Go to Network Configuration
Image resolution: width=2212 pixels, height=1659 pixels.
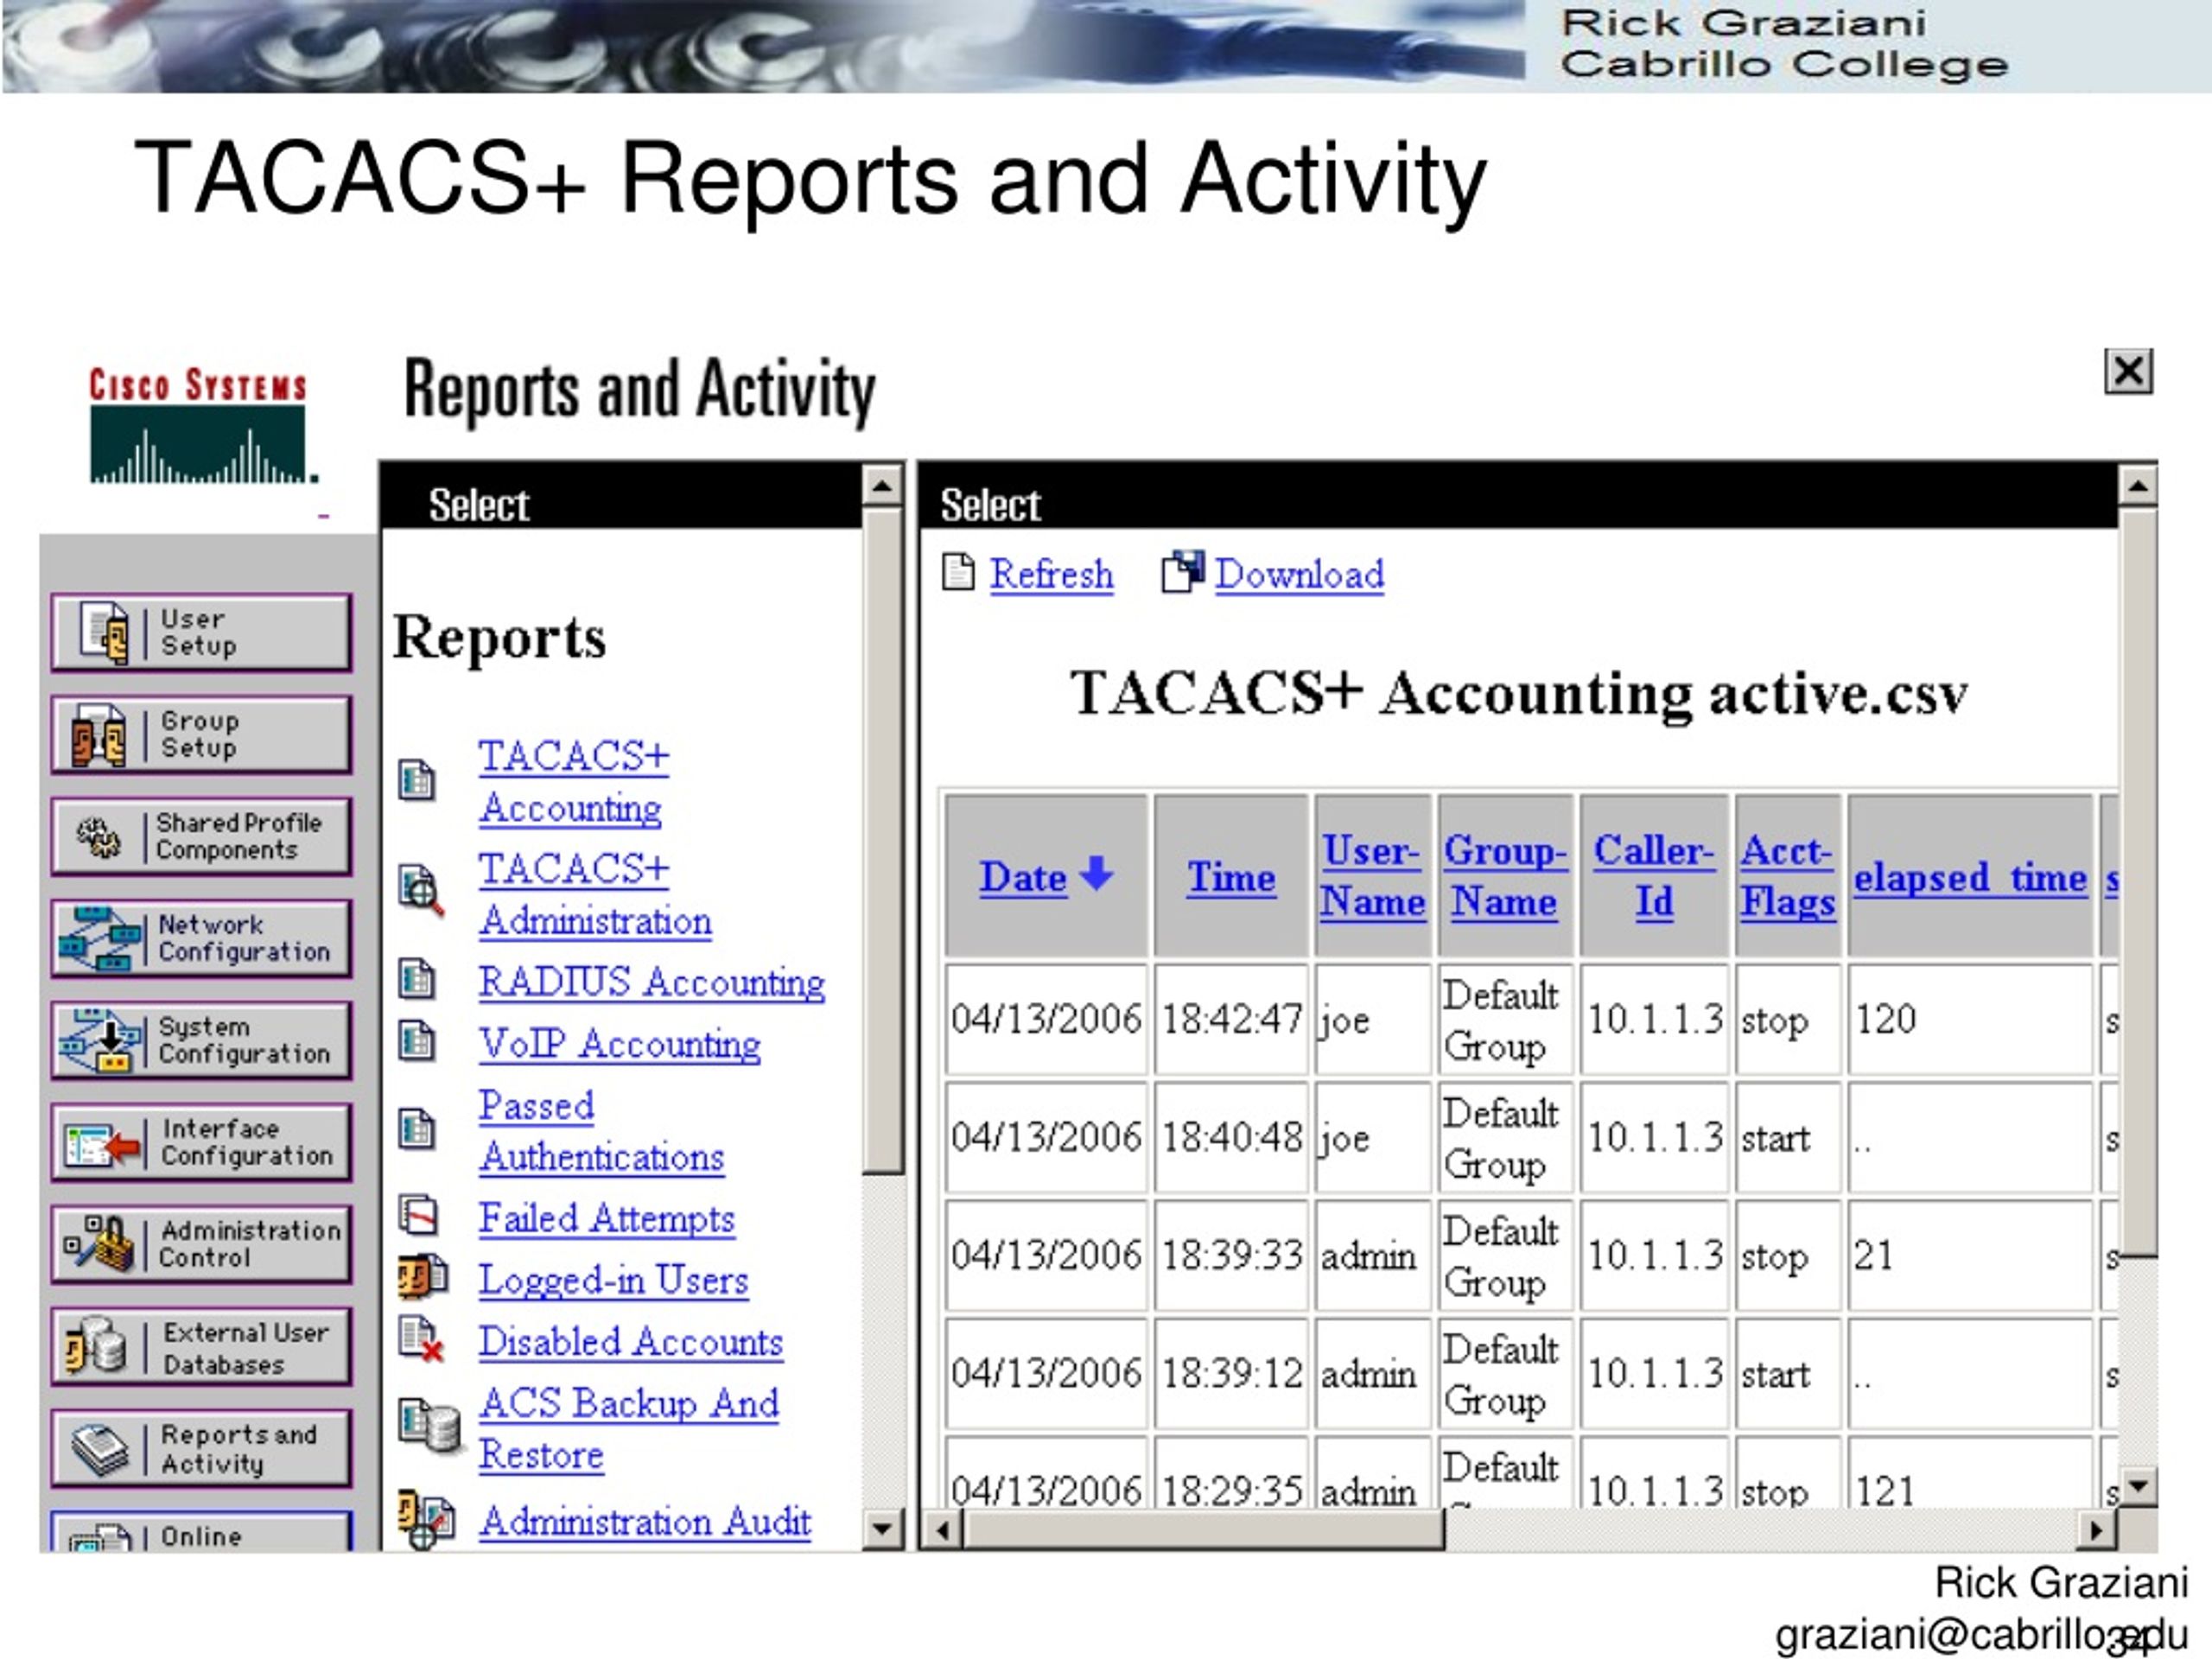(201, 938)
